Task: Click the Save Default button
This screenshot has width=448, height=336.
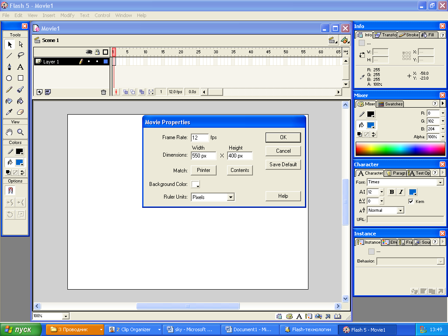Action: pyautogui.click(x=283, y=164)
